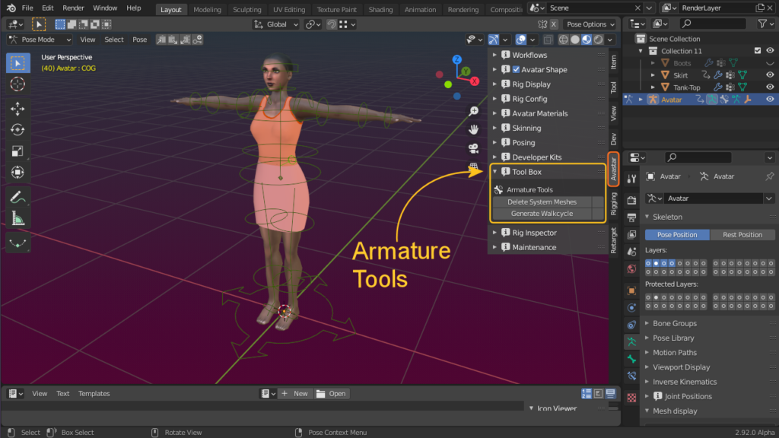Open the Pose Mode dropdown

coord(38,39)
